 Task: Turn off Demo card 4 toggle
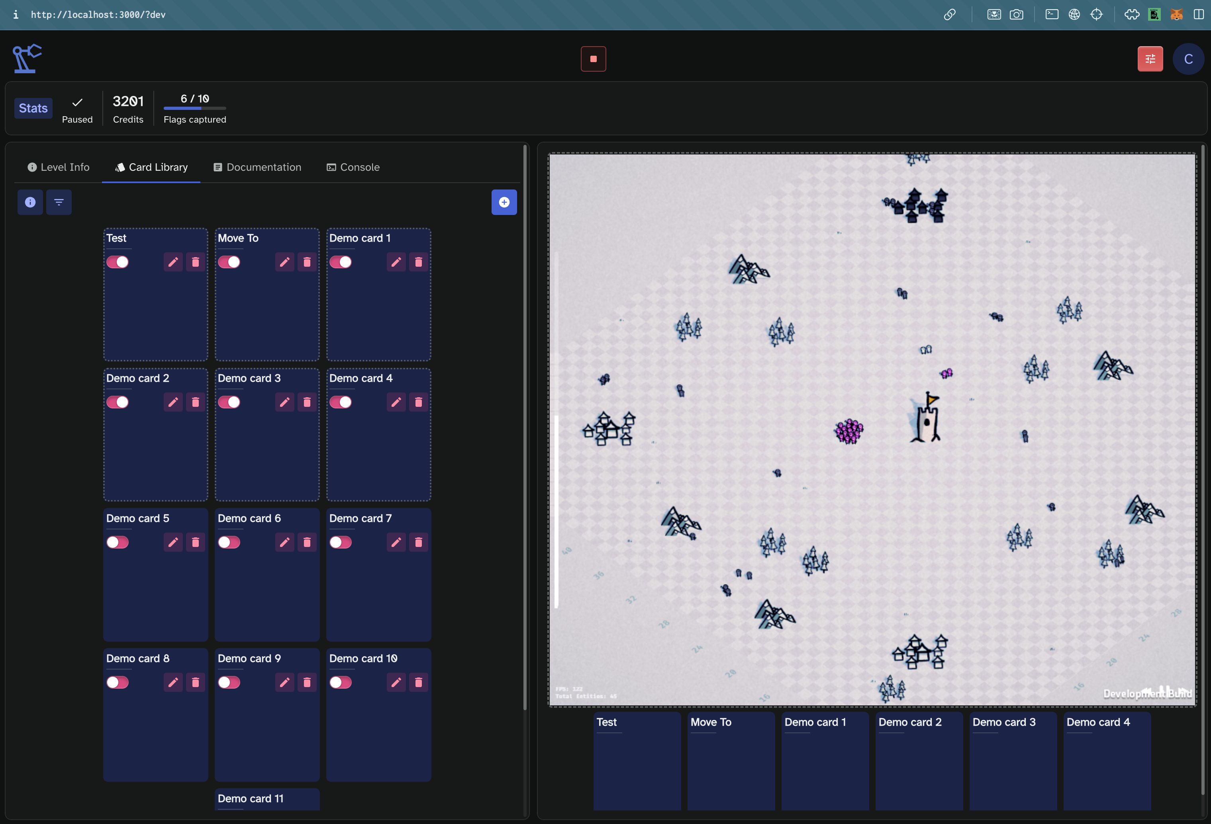(340, 402)
